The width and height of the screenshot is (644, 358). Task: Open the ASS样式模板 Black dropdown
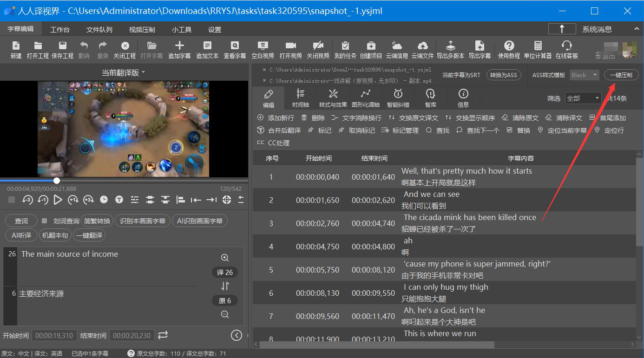585,75
